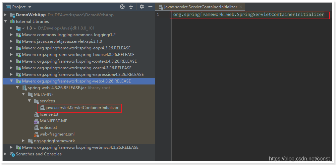Click SpringServletContainerInitializer text in editor

[281, 15]
